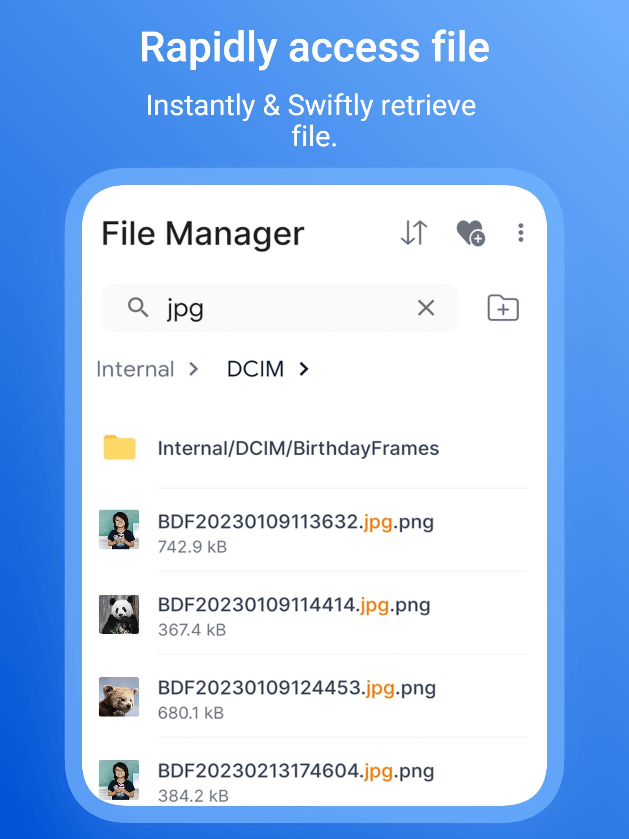629x839 pixels.
Task: Create a new folder with plus icon
Action: [x=503, y=308]
